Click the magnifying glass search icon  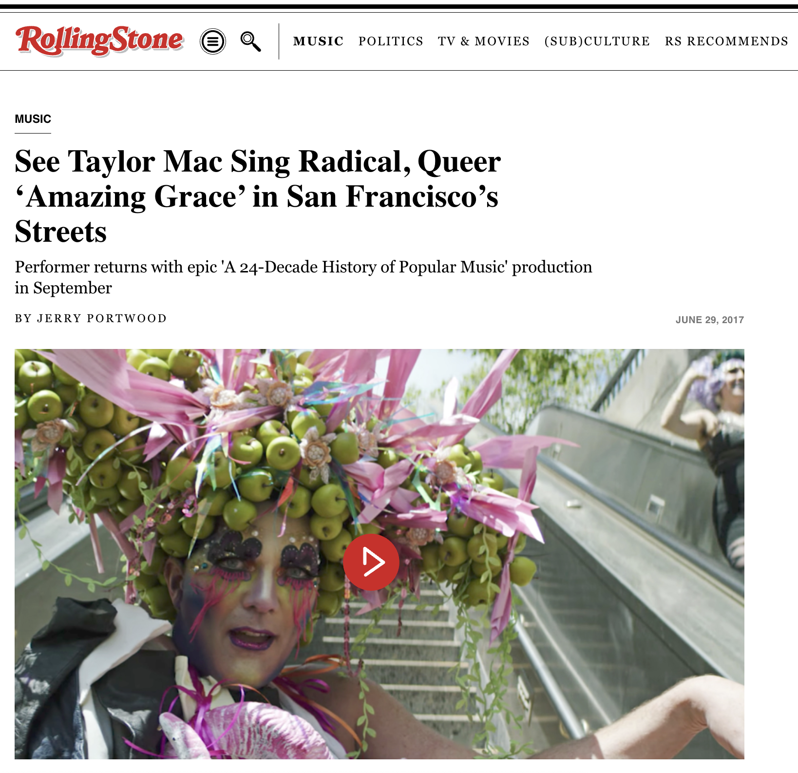tap(251, 41)
